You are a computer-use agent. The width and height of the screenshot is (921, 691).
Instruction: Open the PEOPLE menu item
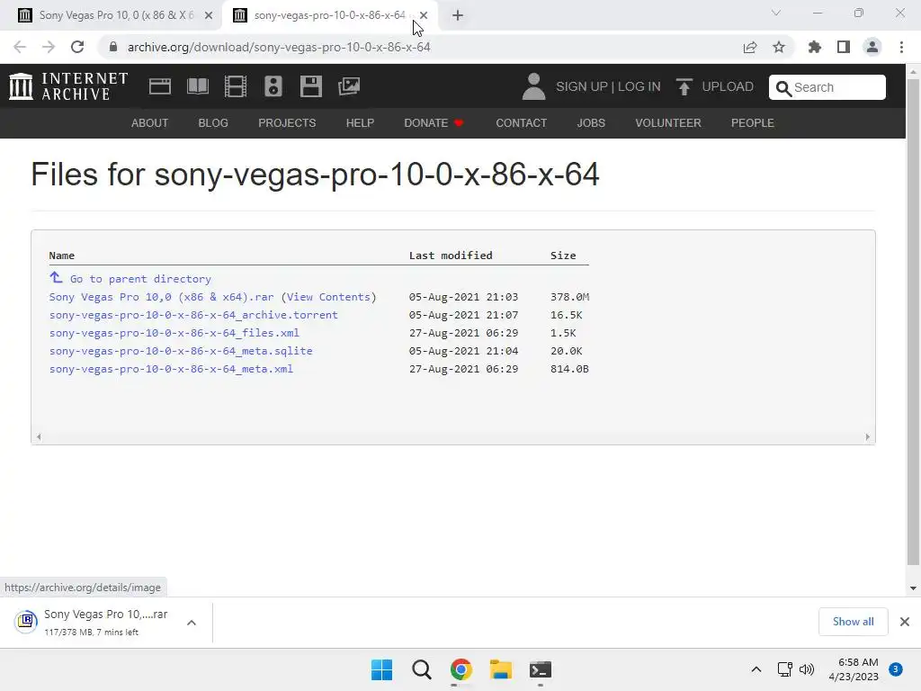tap(753, 122)
